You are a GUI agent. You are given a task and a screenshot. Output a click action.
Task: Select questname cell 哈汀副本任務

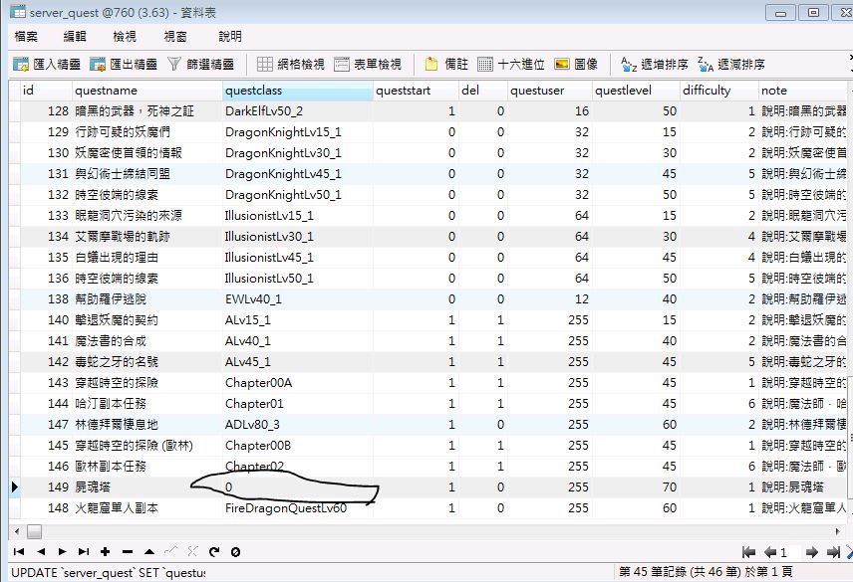(146, 404)
